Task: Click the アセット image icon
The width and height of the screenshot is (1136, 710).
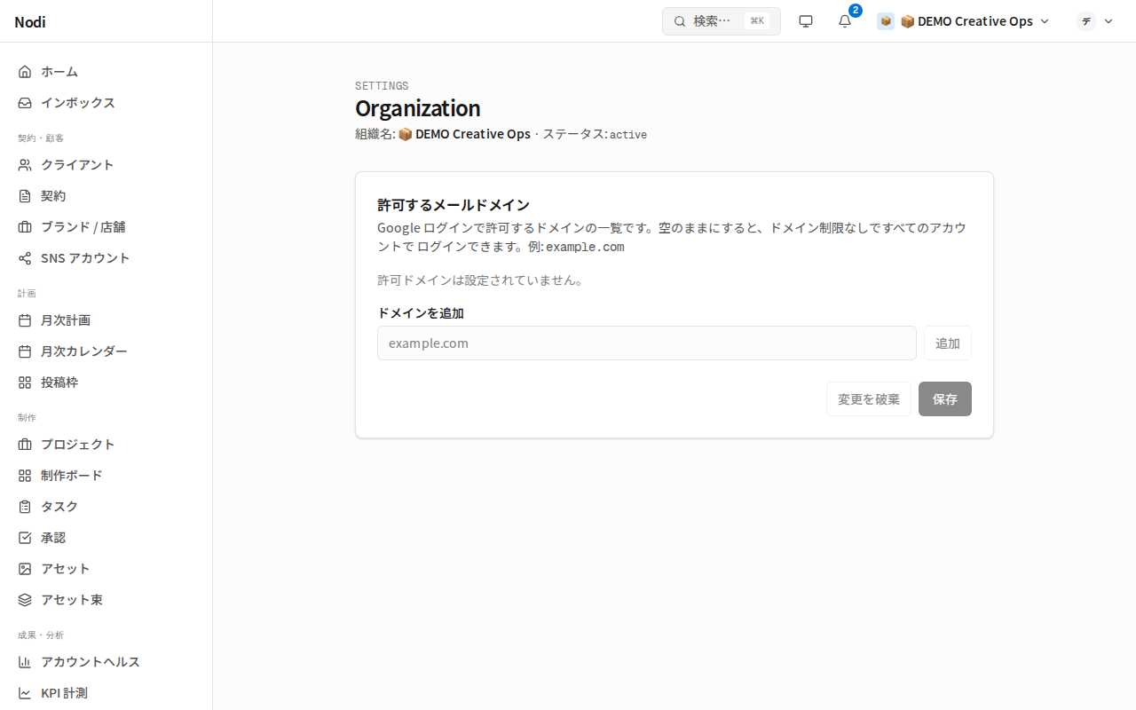Action: point(25,569)
